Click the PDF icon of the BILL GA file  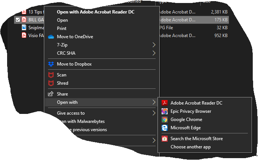pos(24,20)
